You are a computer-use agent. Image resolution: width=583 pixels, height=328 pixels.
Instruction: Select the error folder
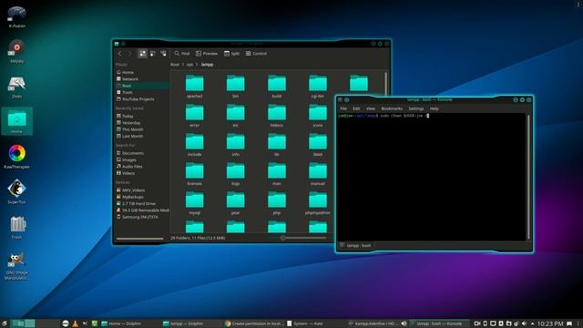[194, 116]
